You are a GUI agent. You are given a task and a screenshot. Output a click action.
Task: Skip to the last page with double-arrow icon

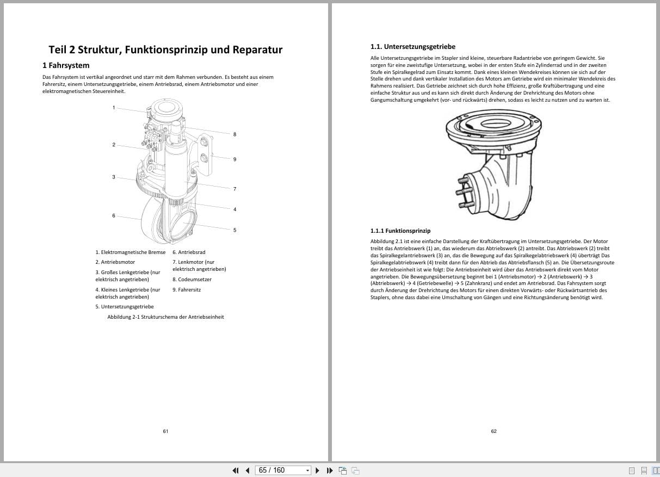coord(330,470)
